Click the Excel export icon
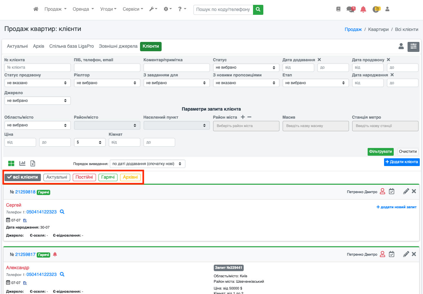The height and width of the screenshot is (294, 423). pos(33,163)
